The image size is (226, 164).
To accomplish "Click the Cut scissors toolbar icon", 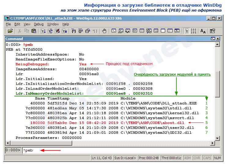I will pyautogui.click(x=20, y=31).
